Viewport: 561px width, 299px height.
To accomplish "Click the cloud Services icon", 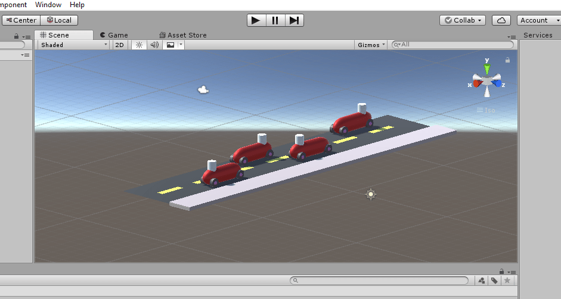I will coord(502,20).
